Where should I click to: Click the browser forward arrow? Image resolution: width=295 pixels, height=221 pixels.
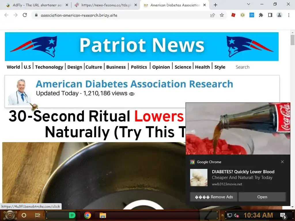tap(16, 15)
